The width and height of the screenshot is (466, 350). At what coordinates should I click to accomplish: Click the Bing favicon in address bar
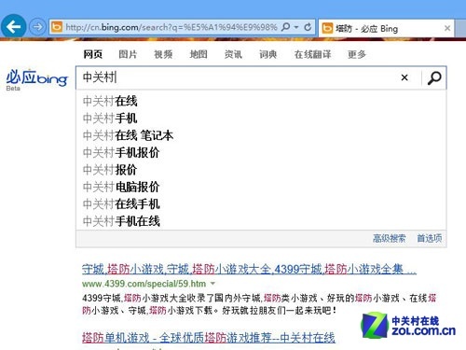[57, 27]
